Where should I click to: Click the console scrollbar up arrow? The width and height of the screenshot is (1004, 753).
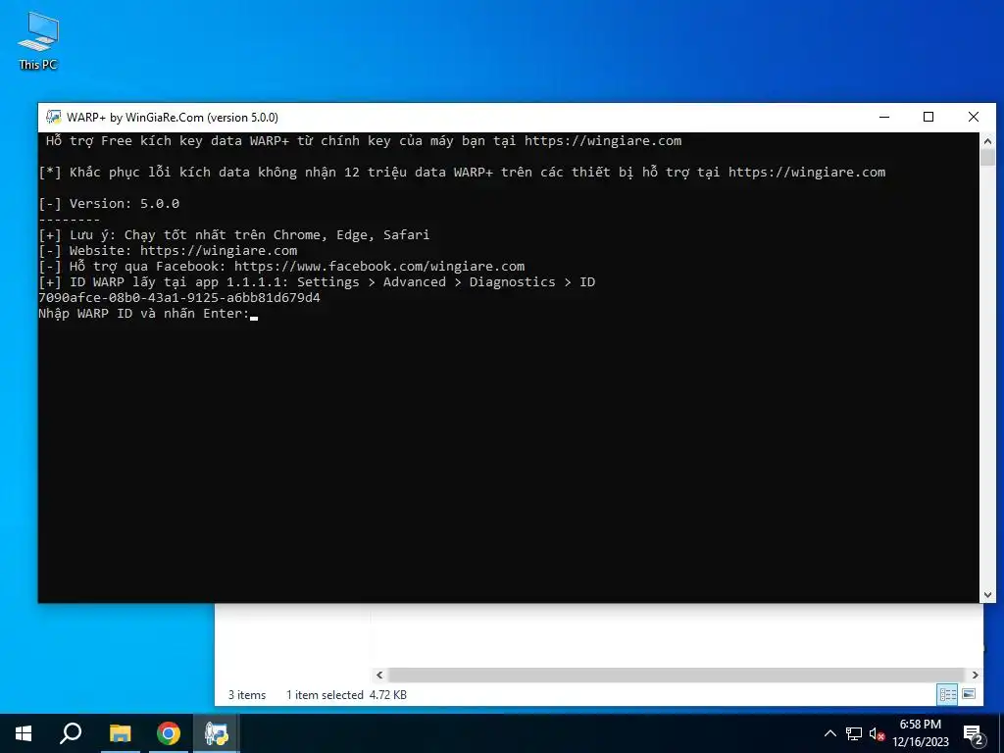[987, 141]
